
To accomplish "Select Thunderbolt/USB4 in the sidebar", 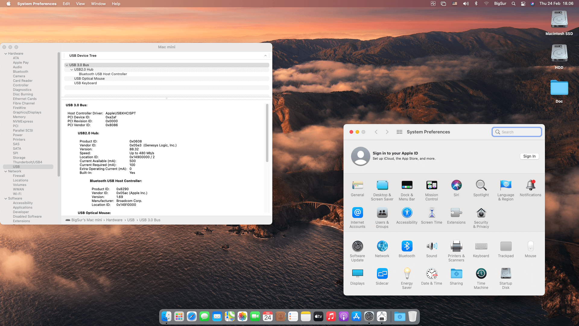I will (x=27, y=162).
